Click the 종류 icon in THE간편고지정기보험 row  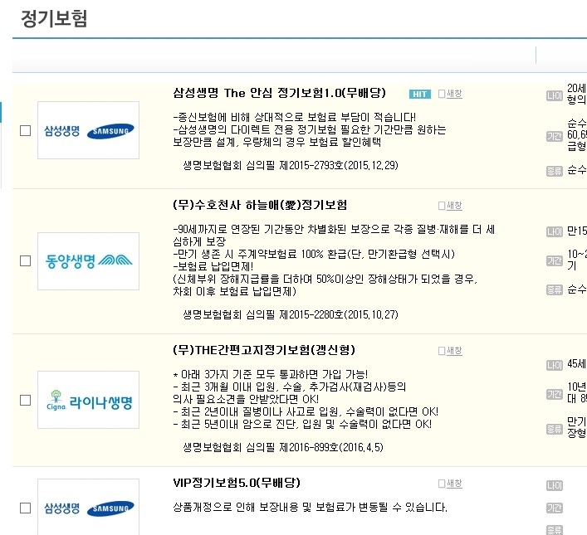coord(554,429)
